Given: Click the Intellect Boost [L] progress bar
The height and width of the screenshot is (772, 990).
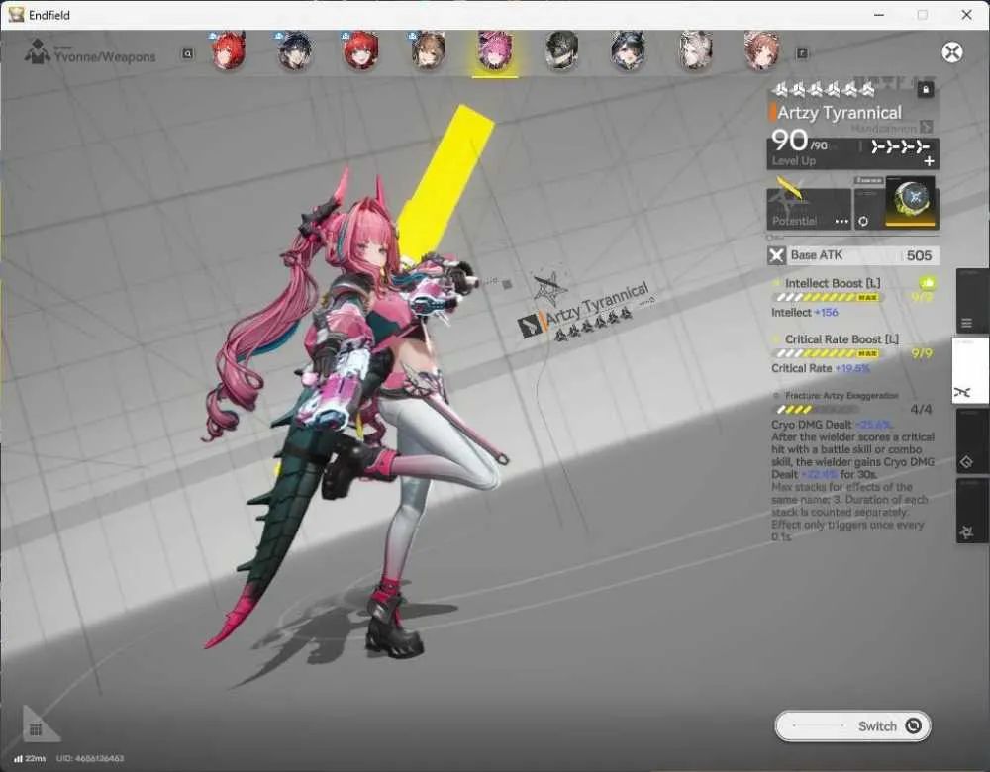Looking at the screenshot, I should (x=827, y=297).
